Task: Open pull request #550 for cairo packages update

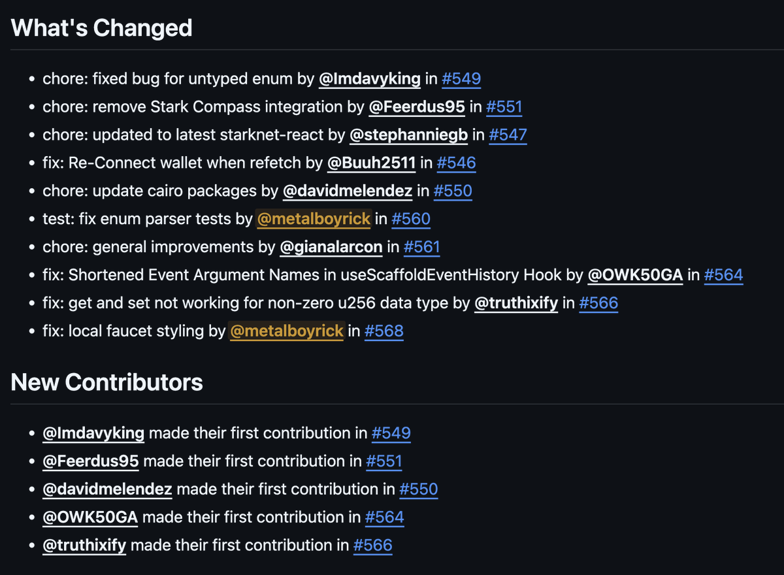Action: point(453,191)
